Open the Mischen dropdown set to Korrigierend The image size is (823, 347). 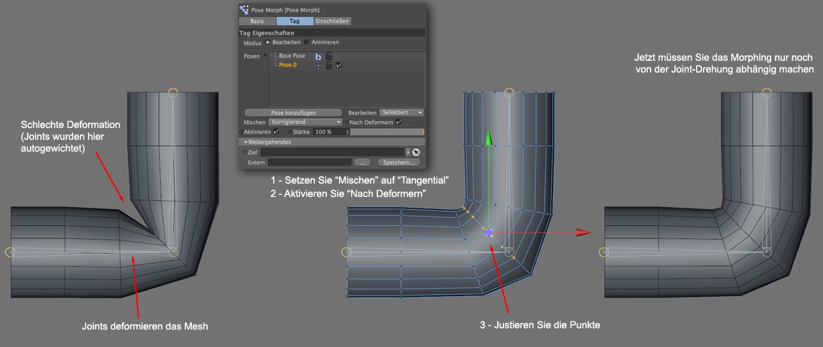(x=304, y=123)
